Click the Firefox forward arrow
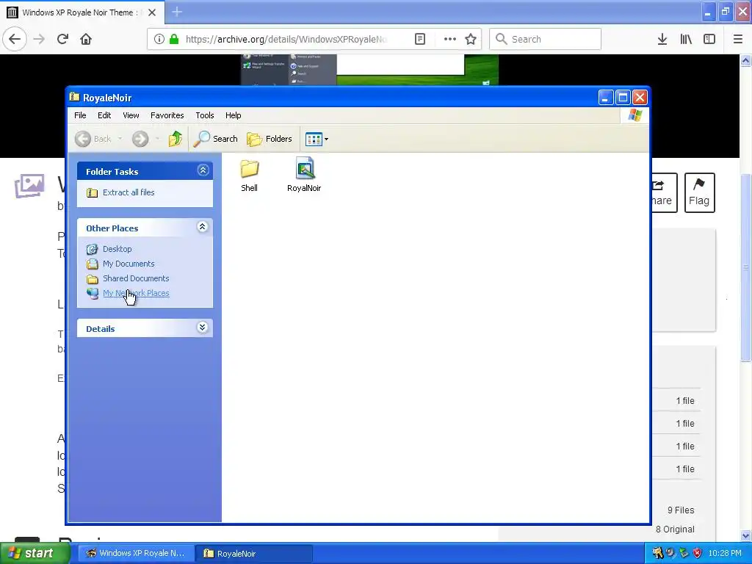 (x=39, y=39)
